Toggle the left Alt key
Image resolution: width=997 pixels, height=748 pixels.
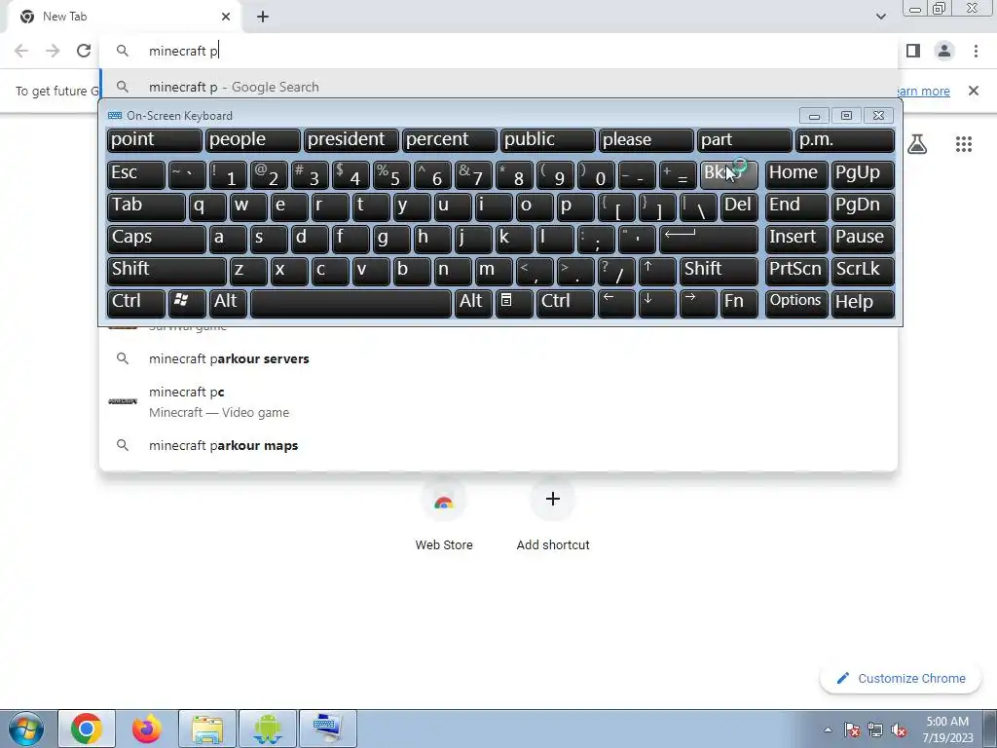(227, 303)
